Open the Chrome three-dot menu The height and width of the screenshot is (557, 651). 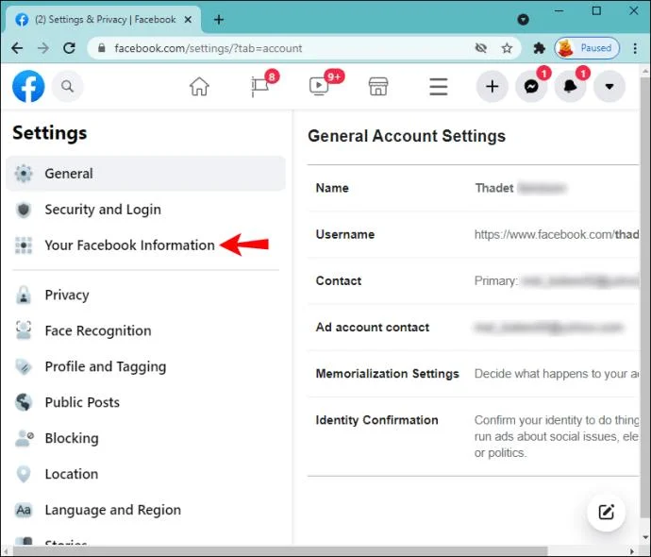pos(635,48)
